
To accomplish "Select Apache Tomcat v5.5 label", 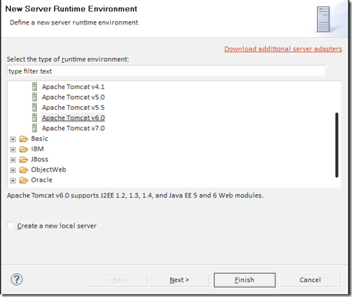I will 73,107.
